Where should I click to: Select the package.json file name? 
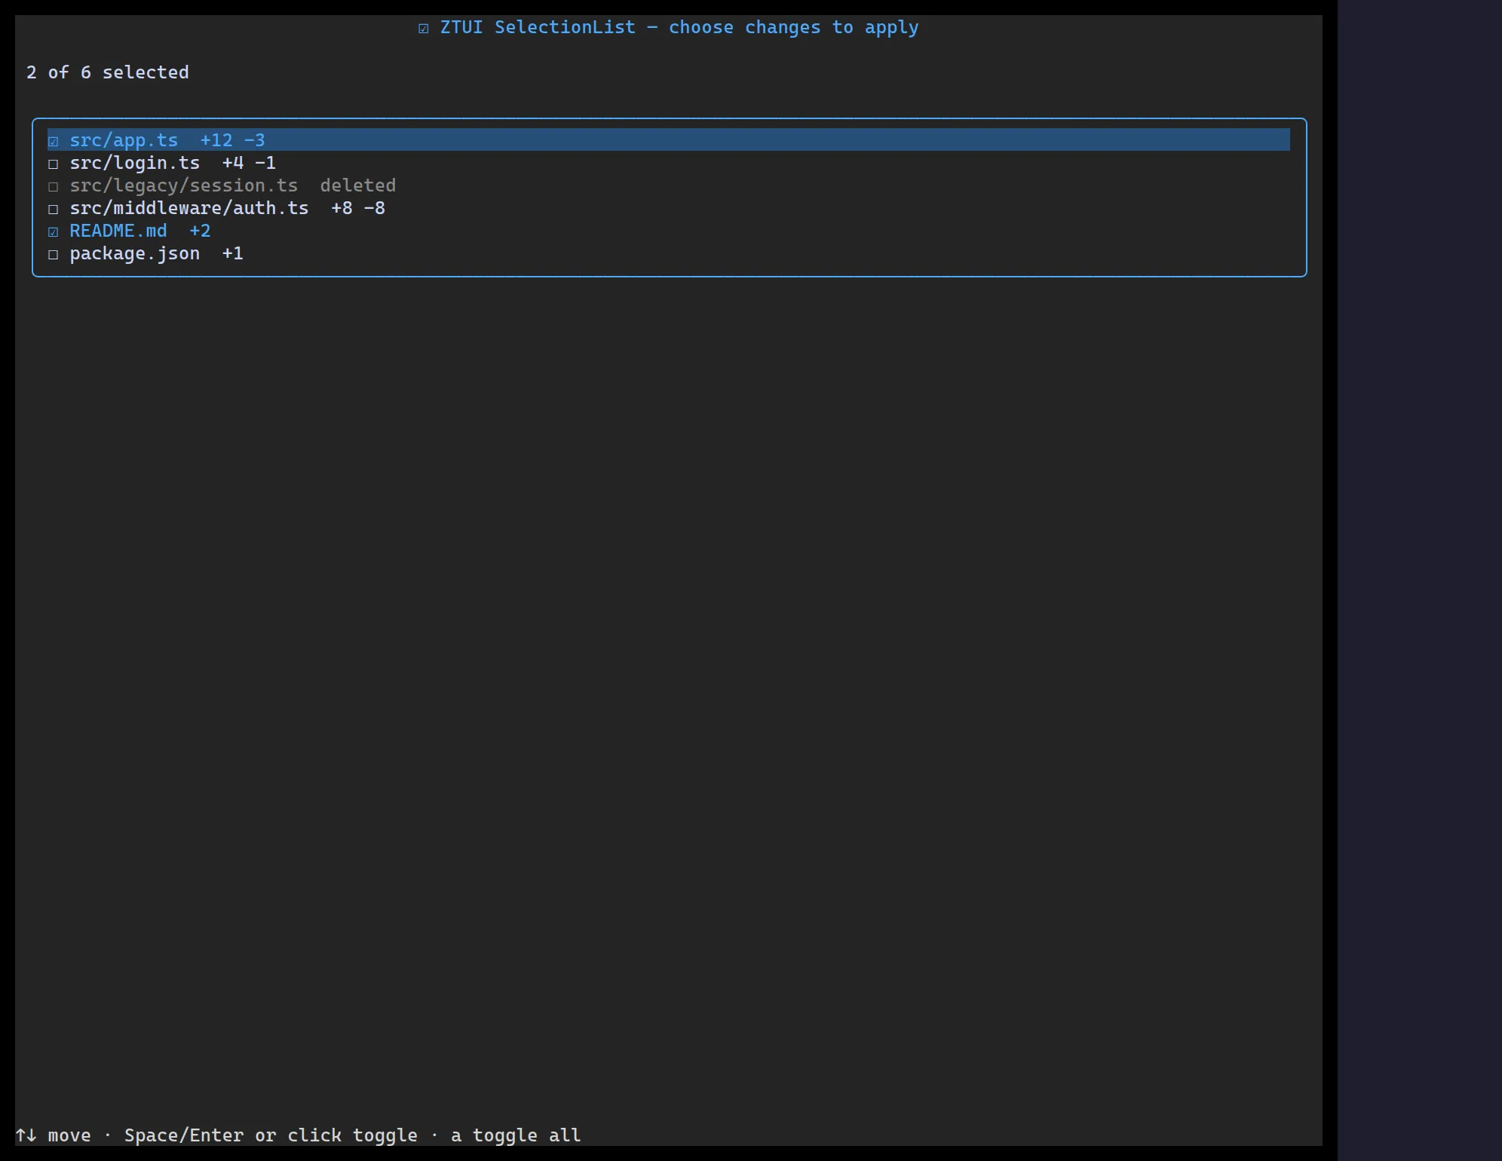(x=135, y=253)
